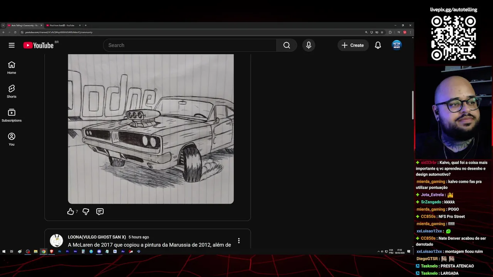Screen dimensions: 493x277
Task: Open Adobe Audition from the taskbar
Action: [123, 252]
